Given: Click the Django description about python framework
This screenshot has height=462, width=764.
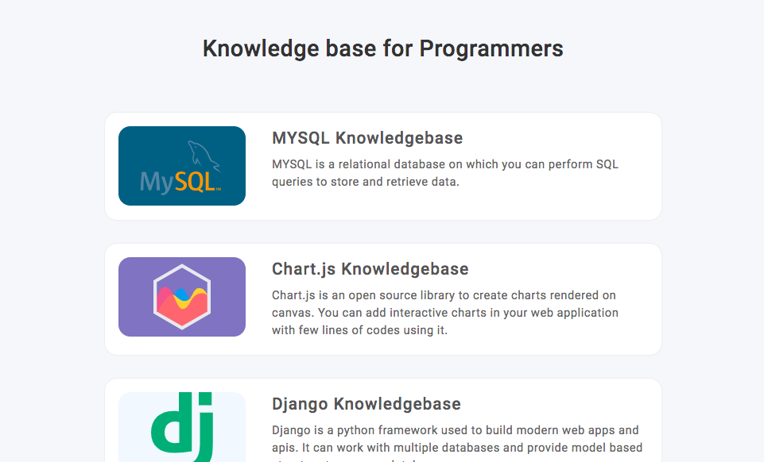Looking at the screenshot, I should pyautogui.click(x=453, y=437).
